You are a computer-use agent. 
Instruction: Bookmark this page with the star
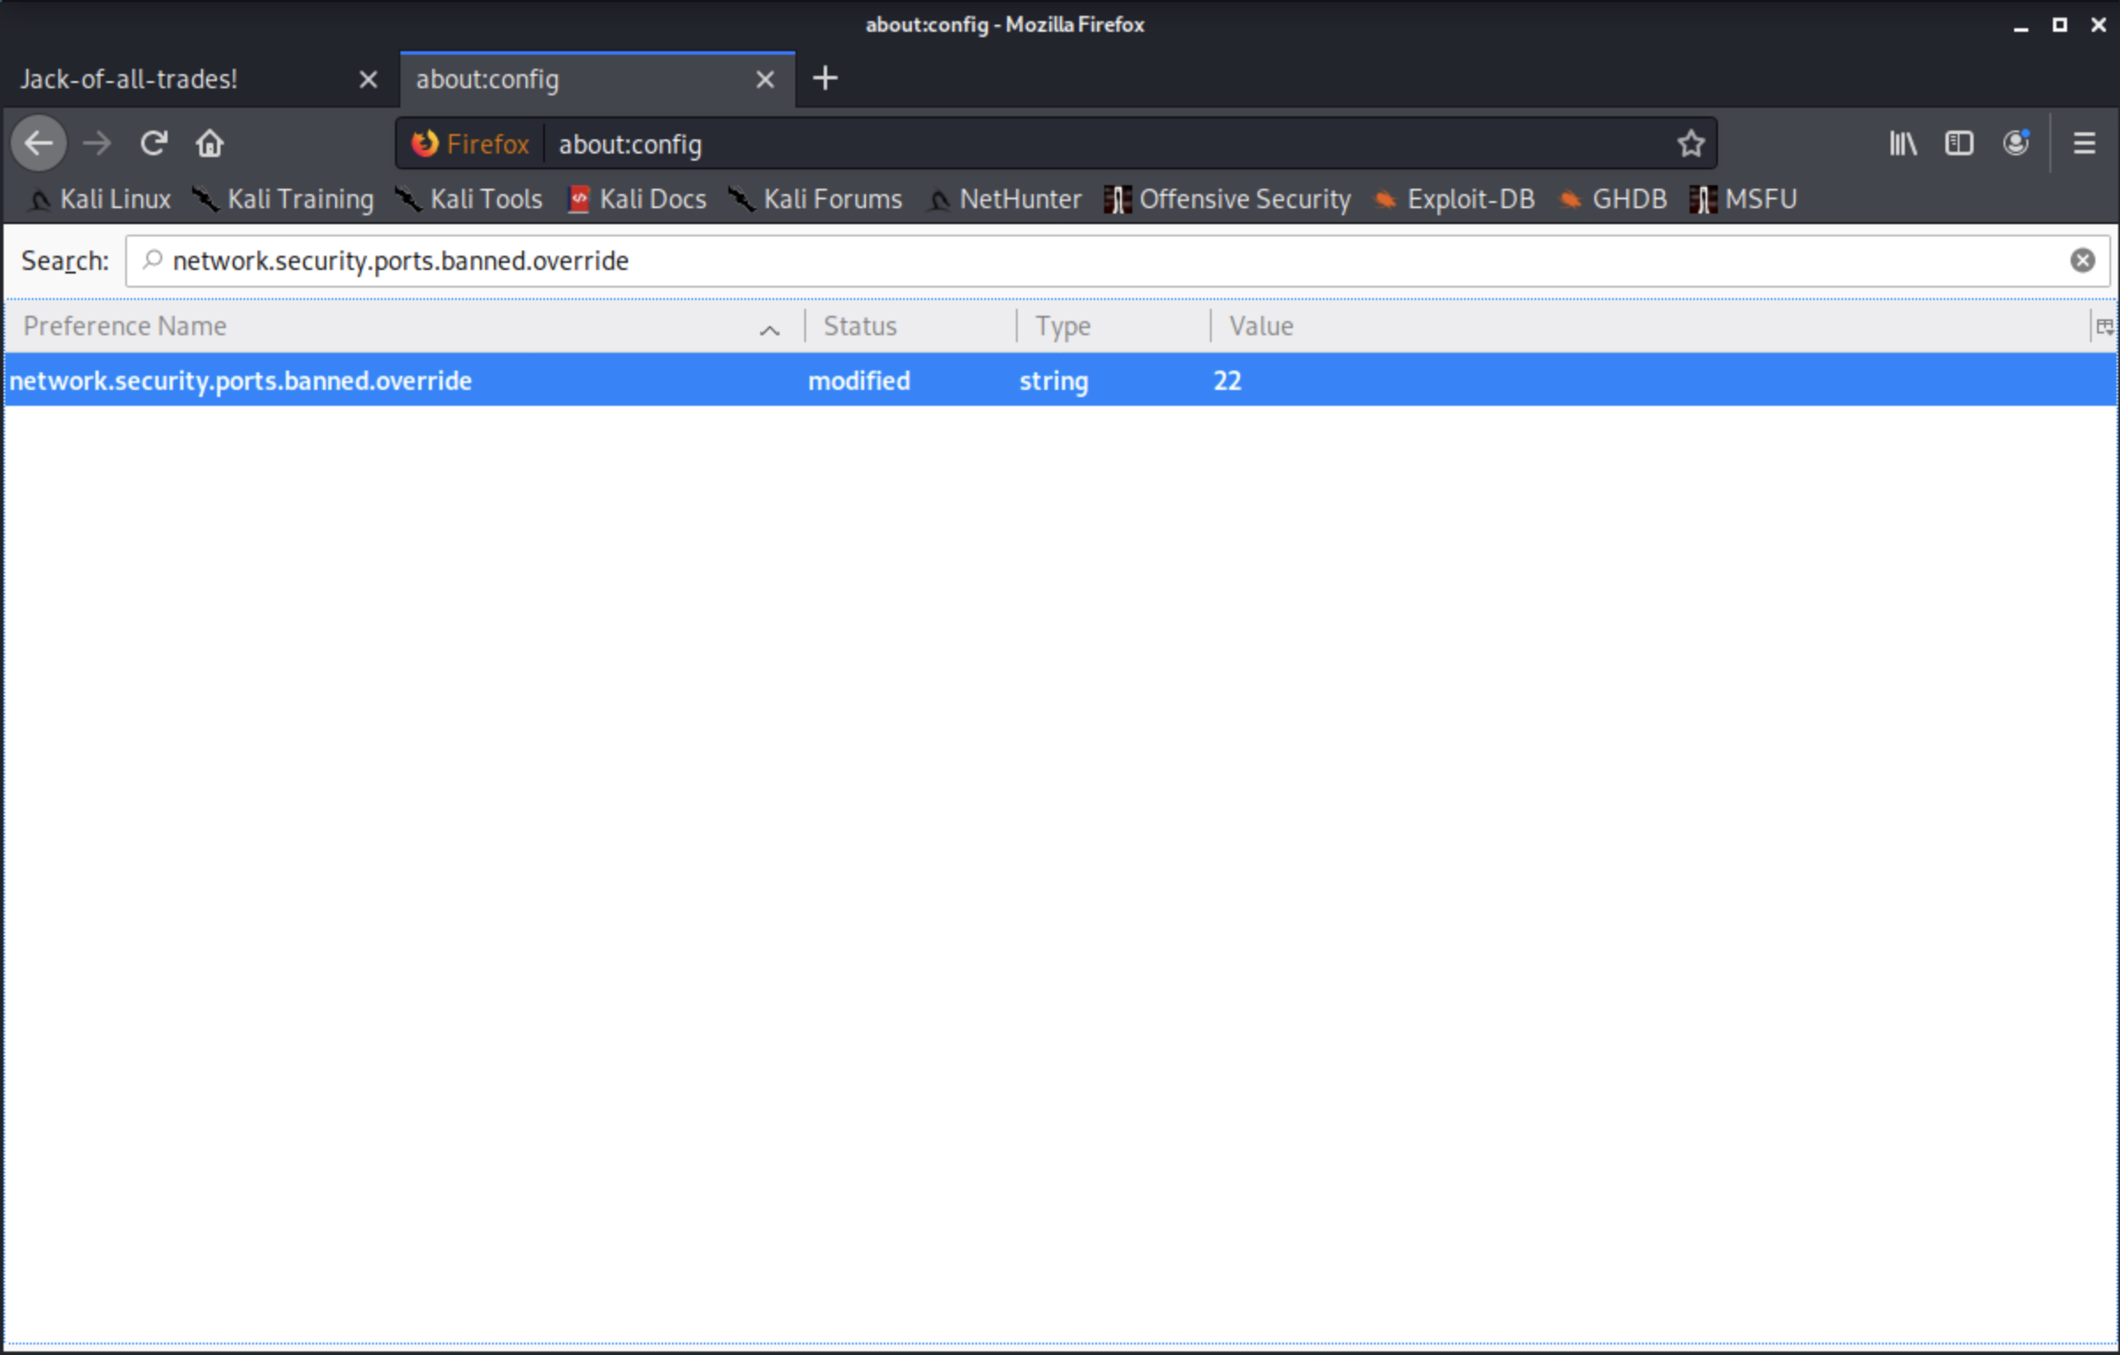coord(1690,143)
